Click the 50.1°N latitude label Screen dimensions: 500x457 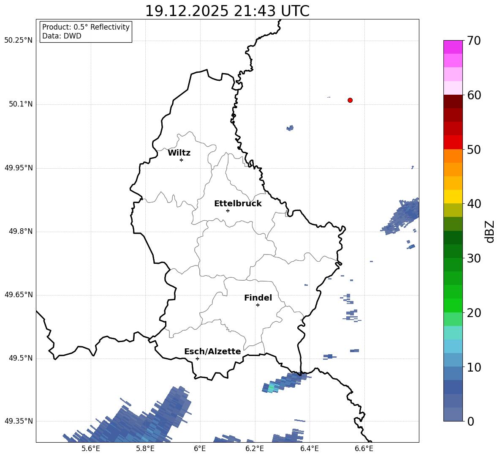point(21,104)
